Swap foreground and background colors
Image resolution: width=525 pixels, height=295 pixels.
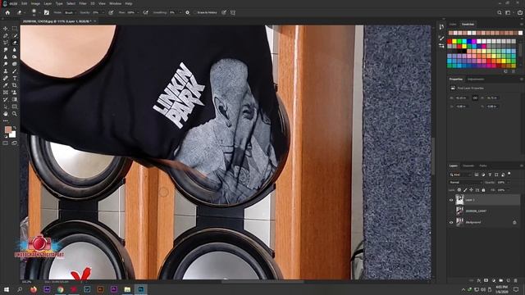[15, 128]
